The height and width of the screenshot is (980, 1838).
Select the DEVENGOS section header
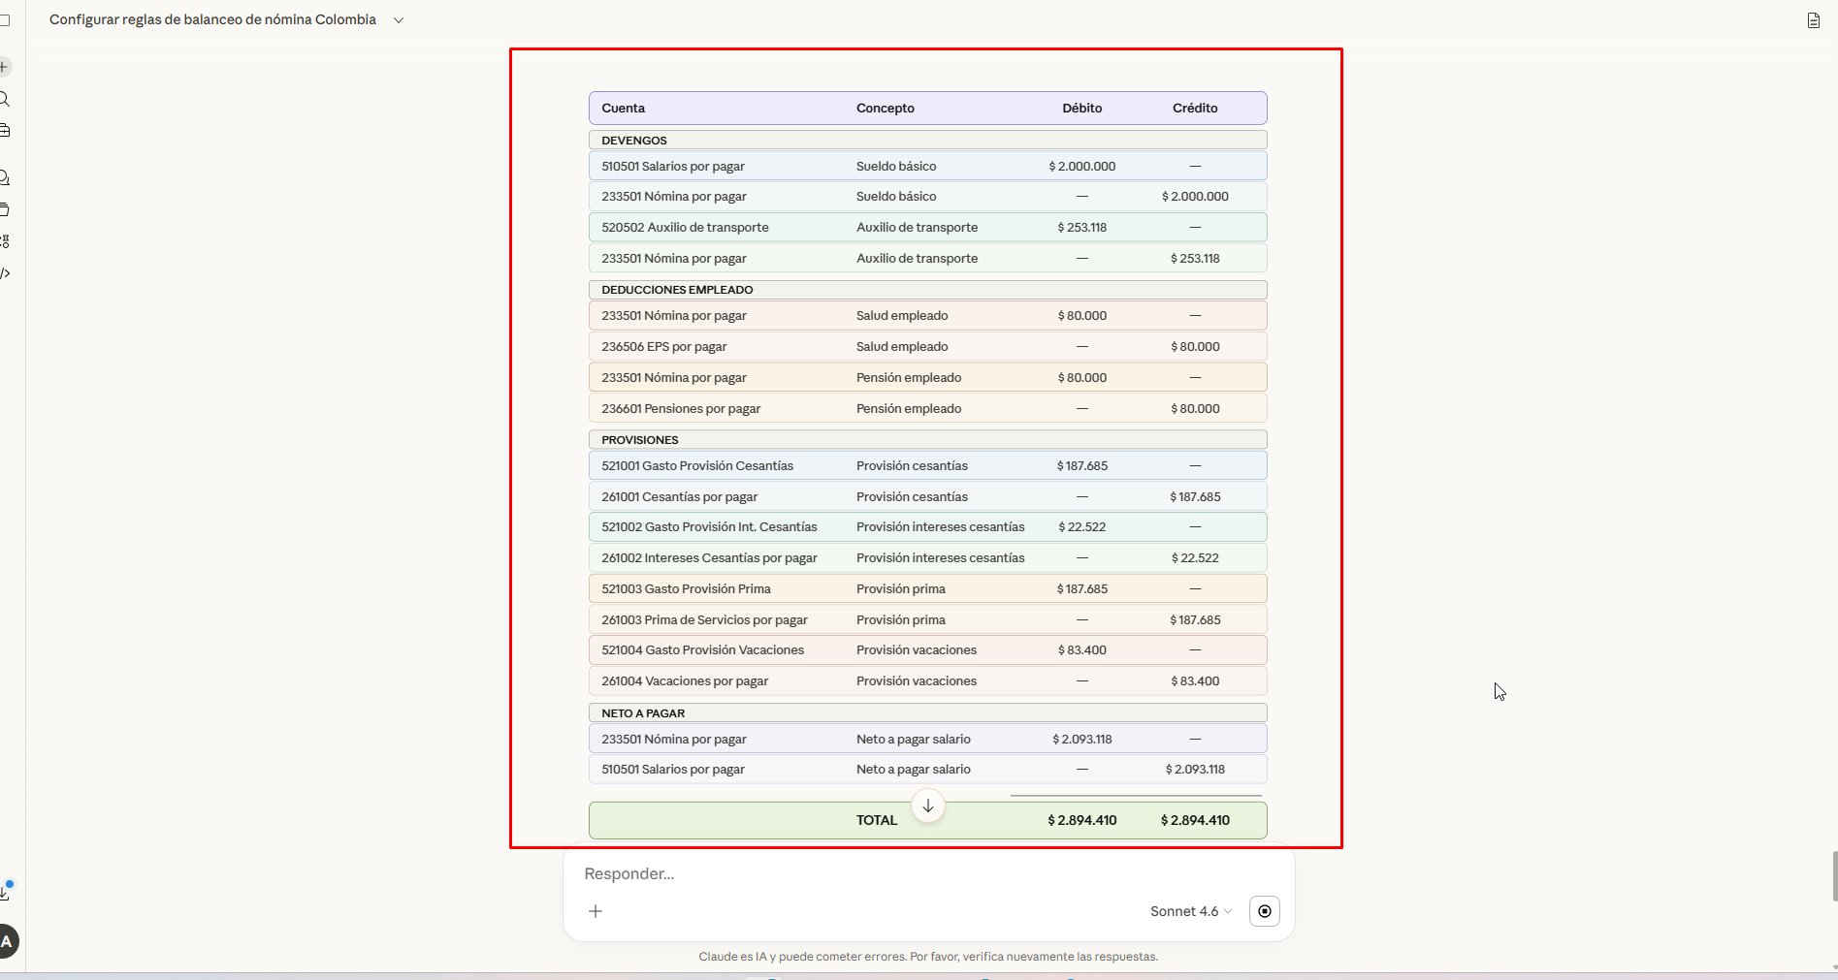(928, 140)
